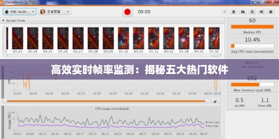
Task: Click the Screen Flow scrollbar right arrow
Action: (221, 55)
